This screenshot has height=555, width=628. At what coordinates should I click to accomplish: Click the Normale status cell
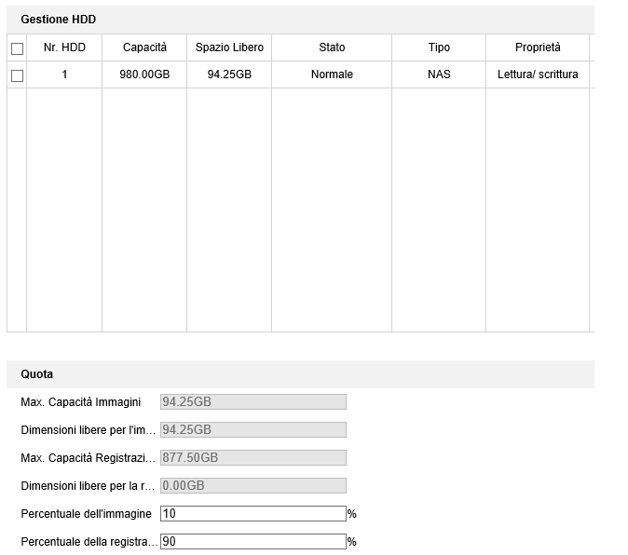(332, 74)
